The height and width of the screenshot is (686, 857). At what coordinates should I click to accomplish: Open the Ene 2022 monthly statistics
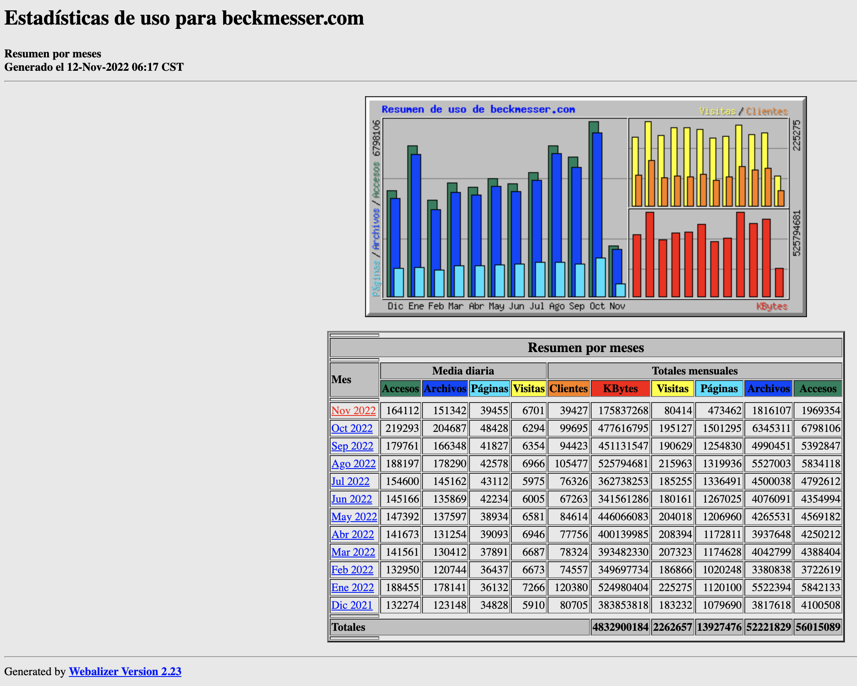point(352,587)
